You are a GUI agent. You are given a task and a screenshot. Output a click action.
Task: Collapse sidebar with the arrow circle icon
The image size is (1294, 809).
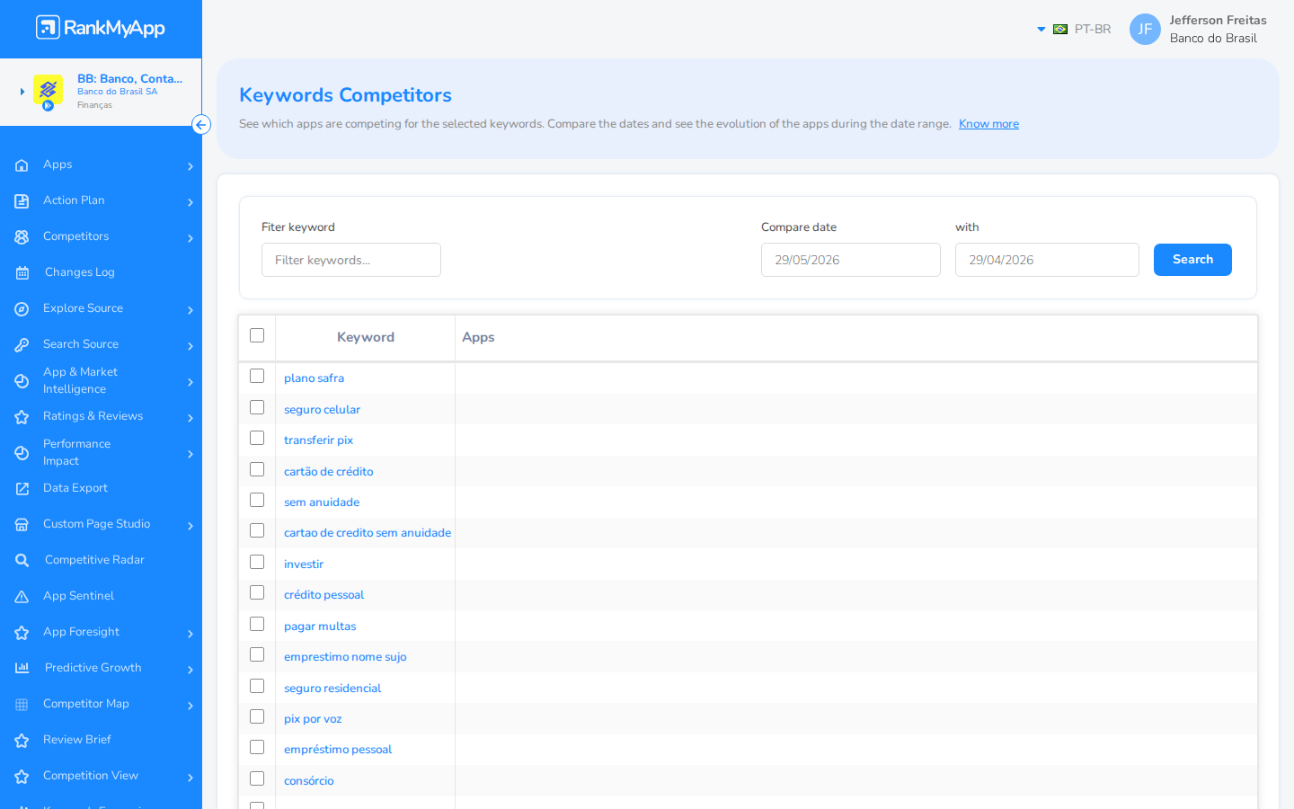[201, 125]
